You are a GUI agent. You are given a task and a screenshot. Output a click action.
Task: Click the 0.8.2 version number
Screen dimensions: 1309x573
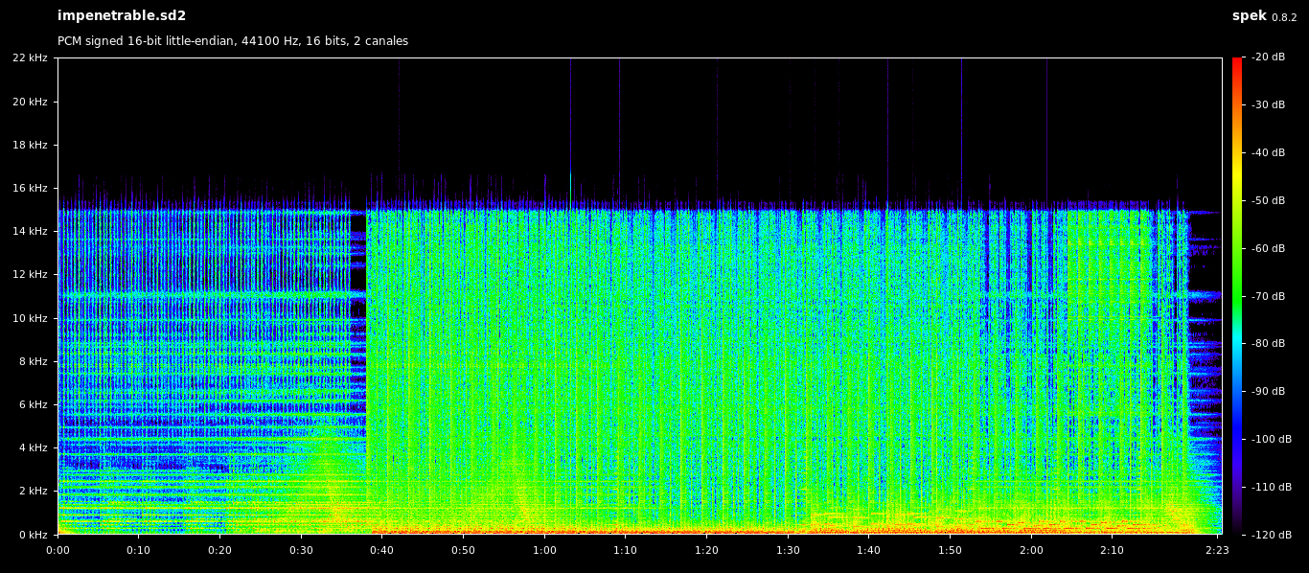[1284, 17]
